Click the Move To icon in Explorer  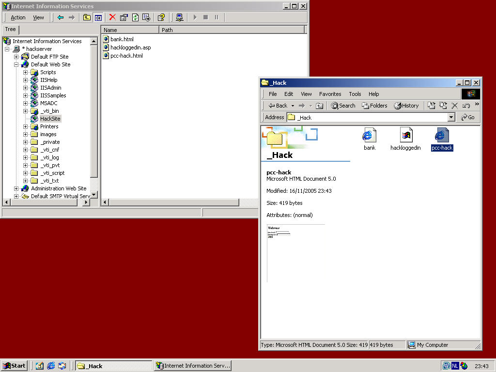(x=432, y=106)
